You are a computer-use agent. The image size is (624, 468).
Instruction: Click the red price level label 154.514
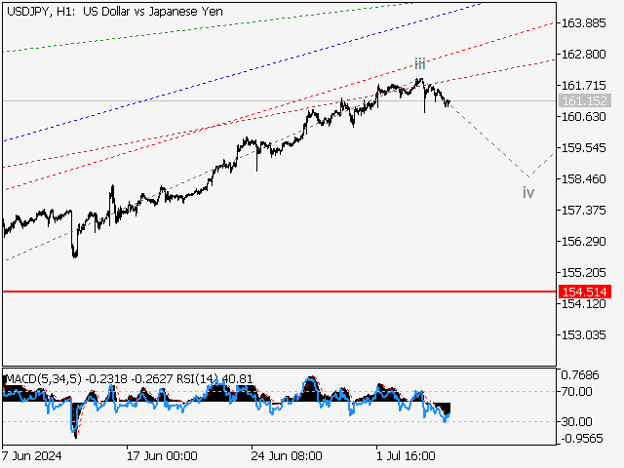point(585,292)
